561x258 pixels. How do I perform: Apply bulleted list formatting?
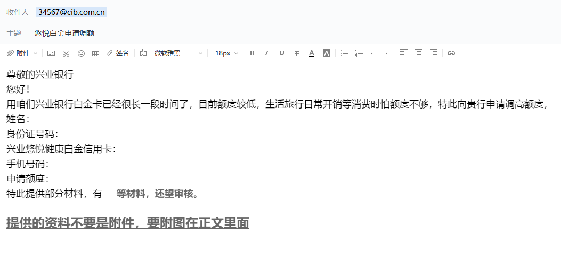(x=344, y=53)
